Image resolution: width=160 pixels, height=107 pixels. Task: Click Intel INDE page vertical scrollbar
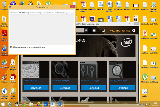click(x=138, y=49)
